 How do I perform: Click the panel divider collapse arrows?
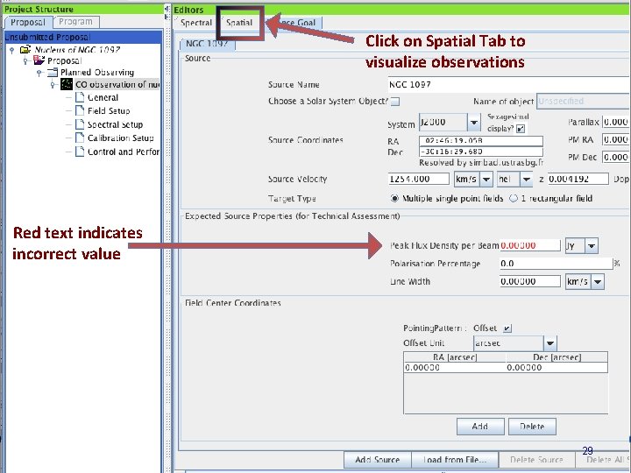[x=167, y=12]
